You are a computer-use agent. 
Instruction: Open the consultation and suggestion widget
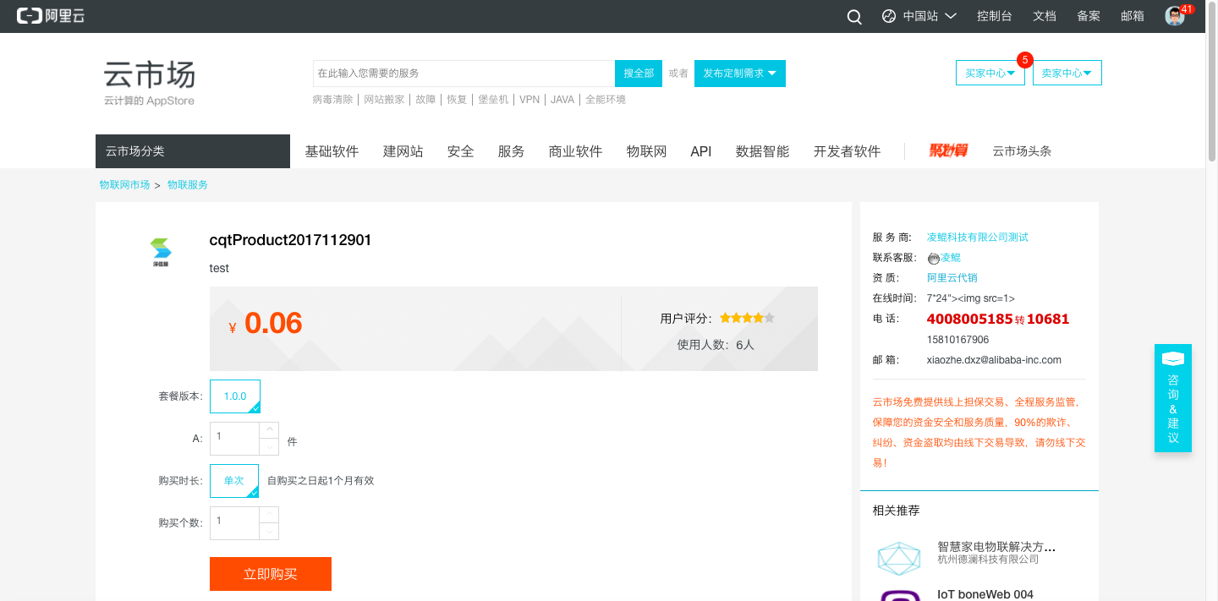[x=1172, y=397]
